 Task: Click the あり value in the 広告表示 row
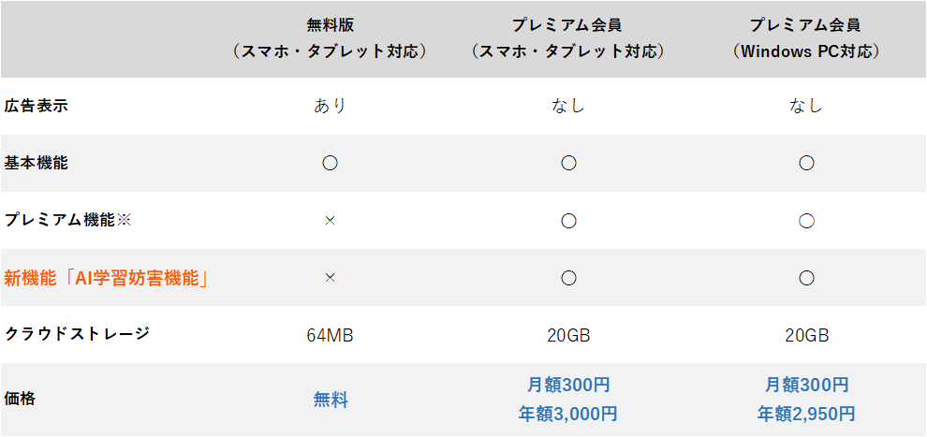[x=330, y=106]
